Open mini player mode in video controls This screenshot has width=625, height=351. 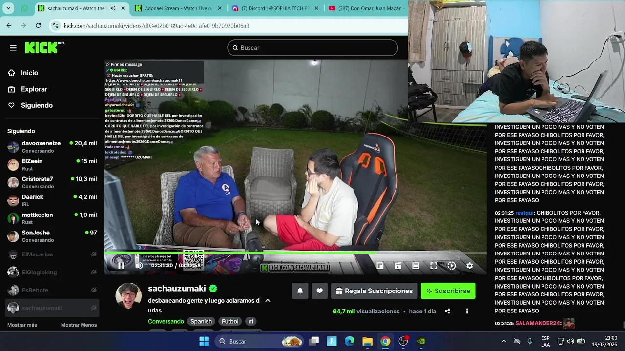click(x=380, y=266)
